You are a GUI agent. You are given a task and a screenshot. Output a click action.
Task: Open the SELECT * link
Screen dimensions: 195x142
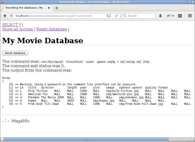(12, 25)
